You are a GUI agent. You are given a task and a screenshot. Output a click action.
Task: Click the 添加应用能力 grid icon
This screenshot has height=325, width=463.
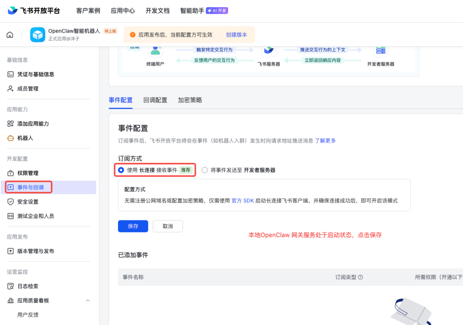pyautogui.click(x=11, y=123)
